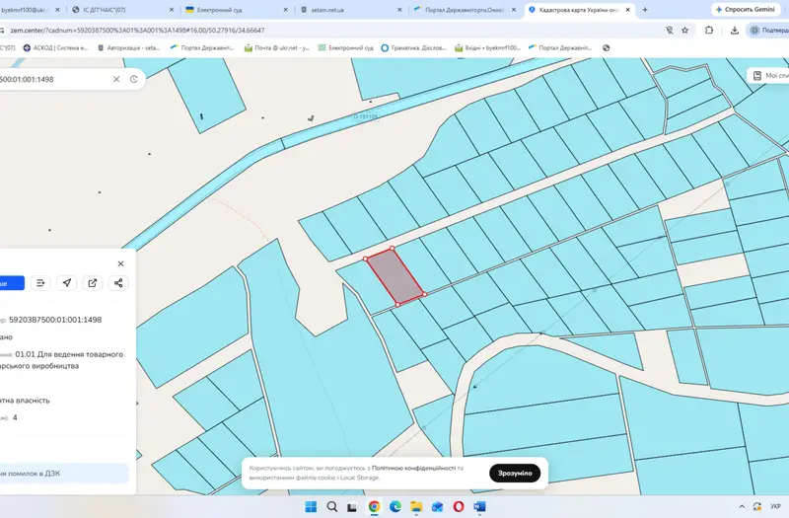789x518 pixels.
Task: Click the list-arrow icon in parcel panel
Action: tap(40, 283)
